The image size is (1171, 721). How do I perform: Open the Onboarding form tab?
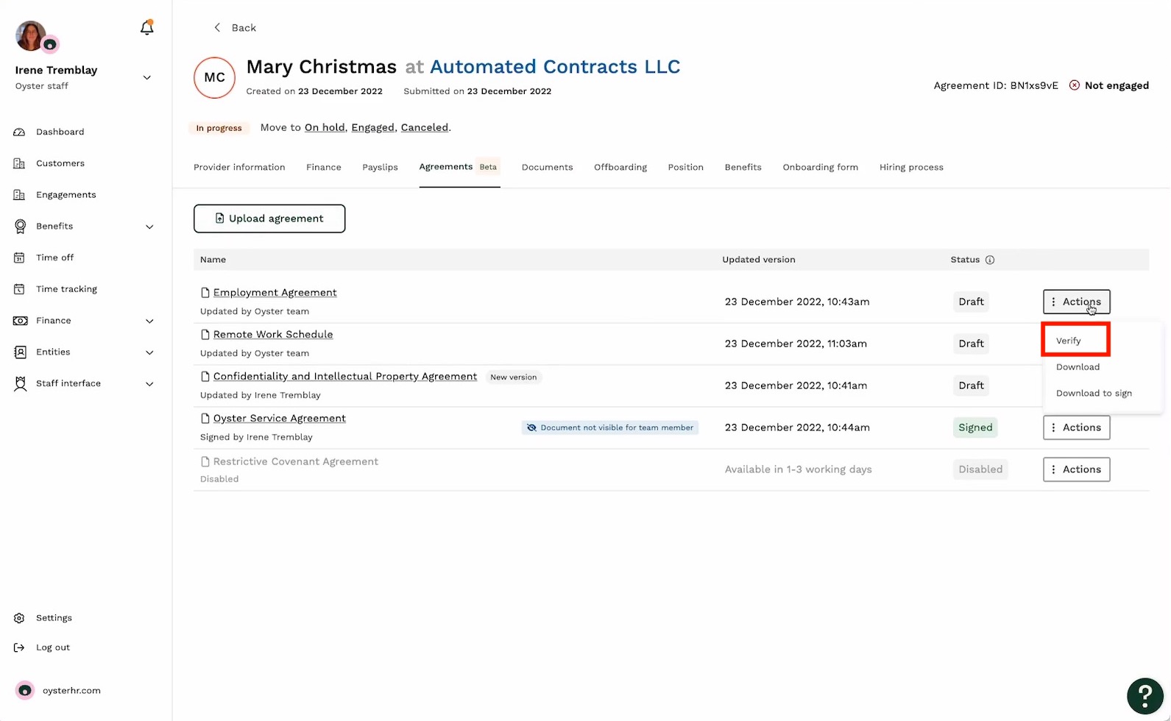coord(820,167)
